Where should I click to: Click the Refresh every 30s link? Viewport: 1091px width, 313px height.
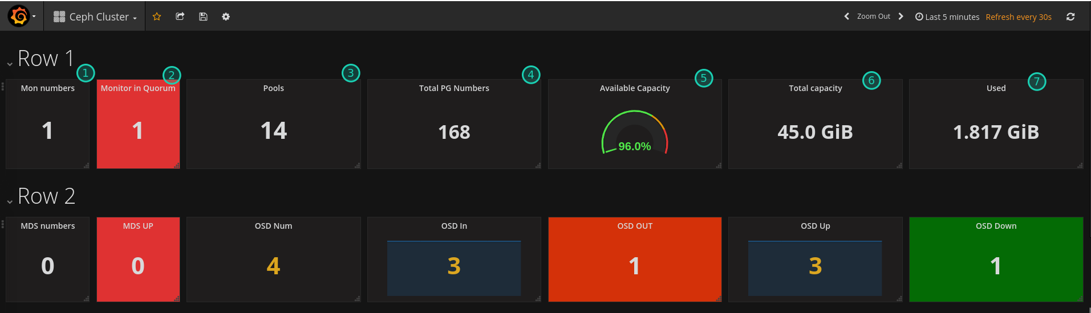click(1019, 17)
